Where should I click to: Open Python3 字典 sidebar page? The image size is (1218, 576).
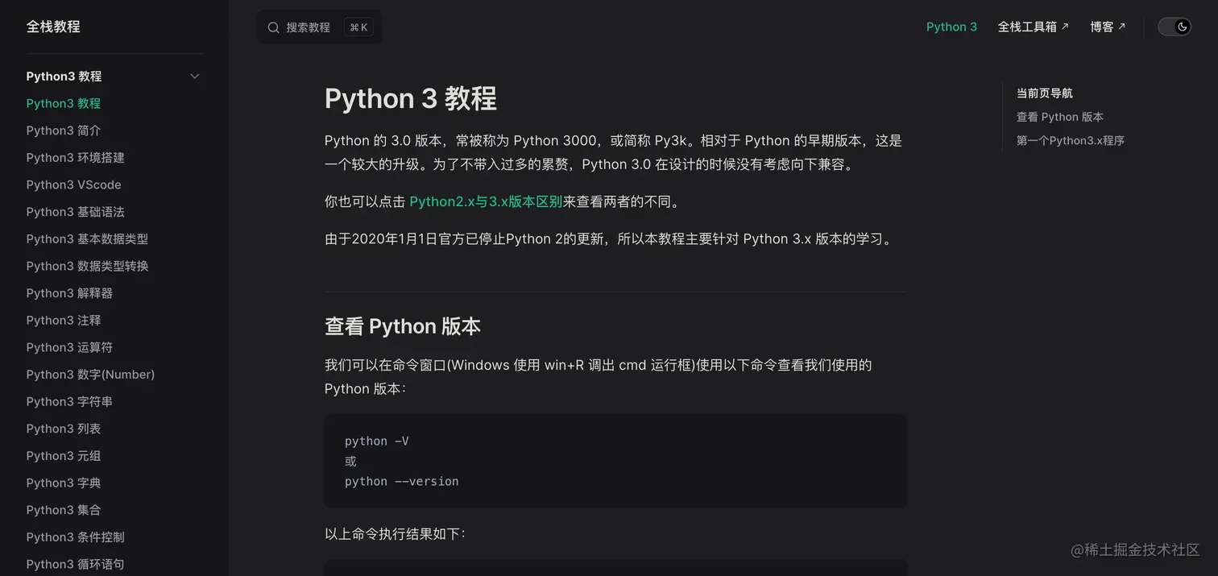click(x=63, y=483)
